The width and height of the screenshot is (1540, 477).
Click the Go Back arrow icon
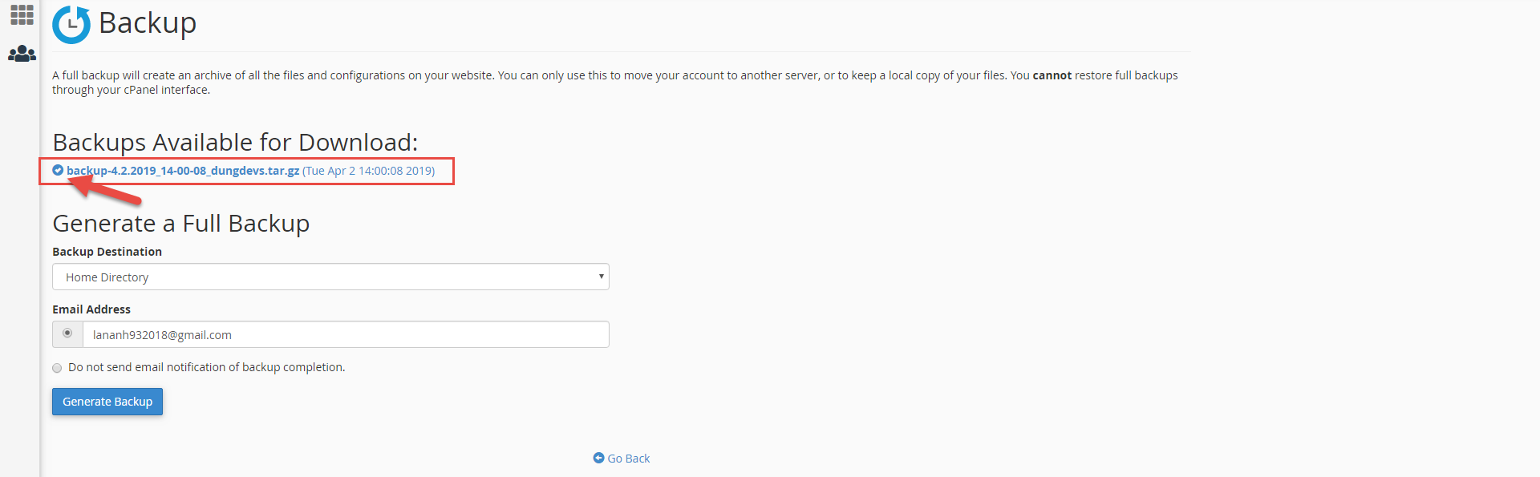pyautogui.click(x=598, y=458)
